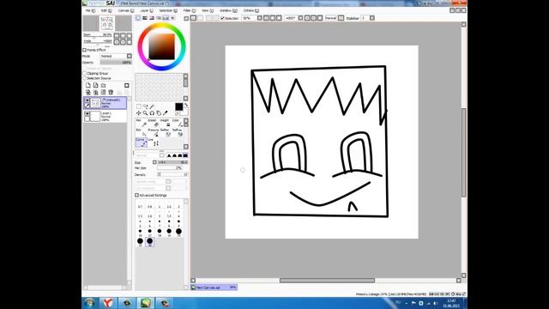549x309 pixels.
Task: Click the navigator canvas thumbnail
Action: click(106, 23)
